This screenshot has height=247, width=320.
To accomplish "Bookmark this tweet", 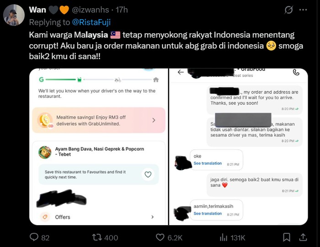I will point(287,237).
